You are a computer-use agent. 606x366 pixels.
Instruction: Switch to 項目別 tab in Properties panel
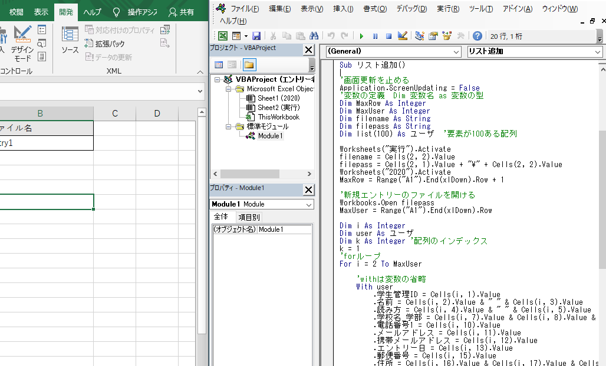click(x=249, y=218)
